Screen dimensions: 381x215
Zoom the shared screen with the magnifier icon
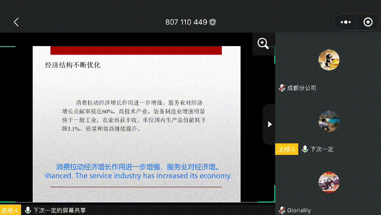pos(263,43)
